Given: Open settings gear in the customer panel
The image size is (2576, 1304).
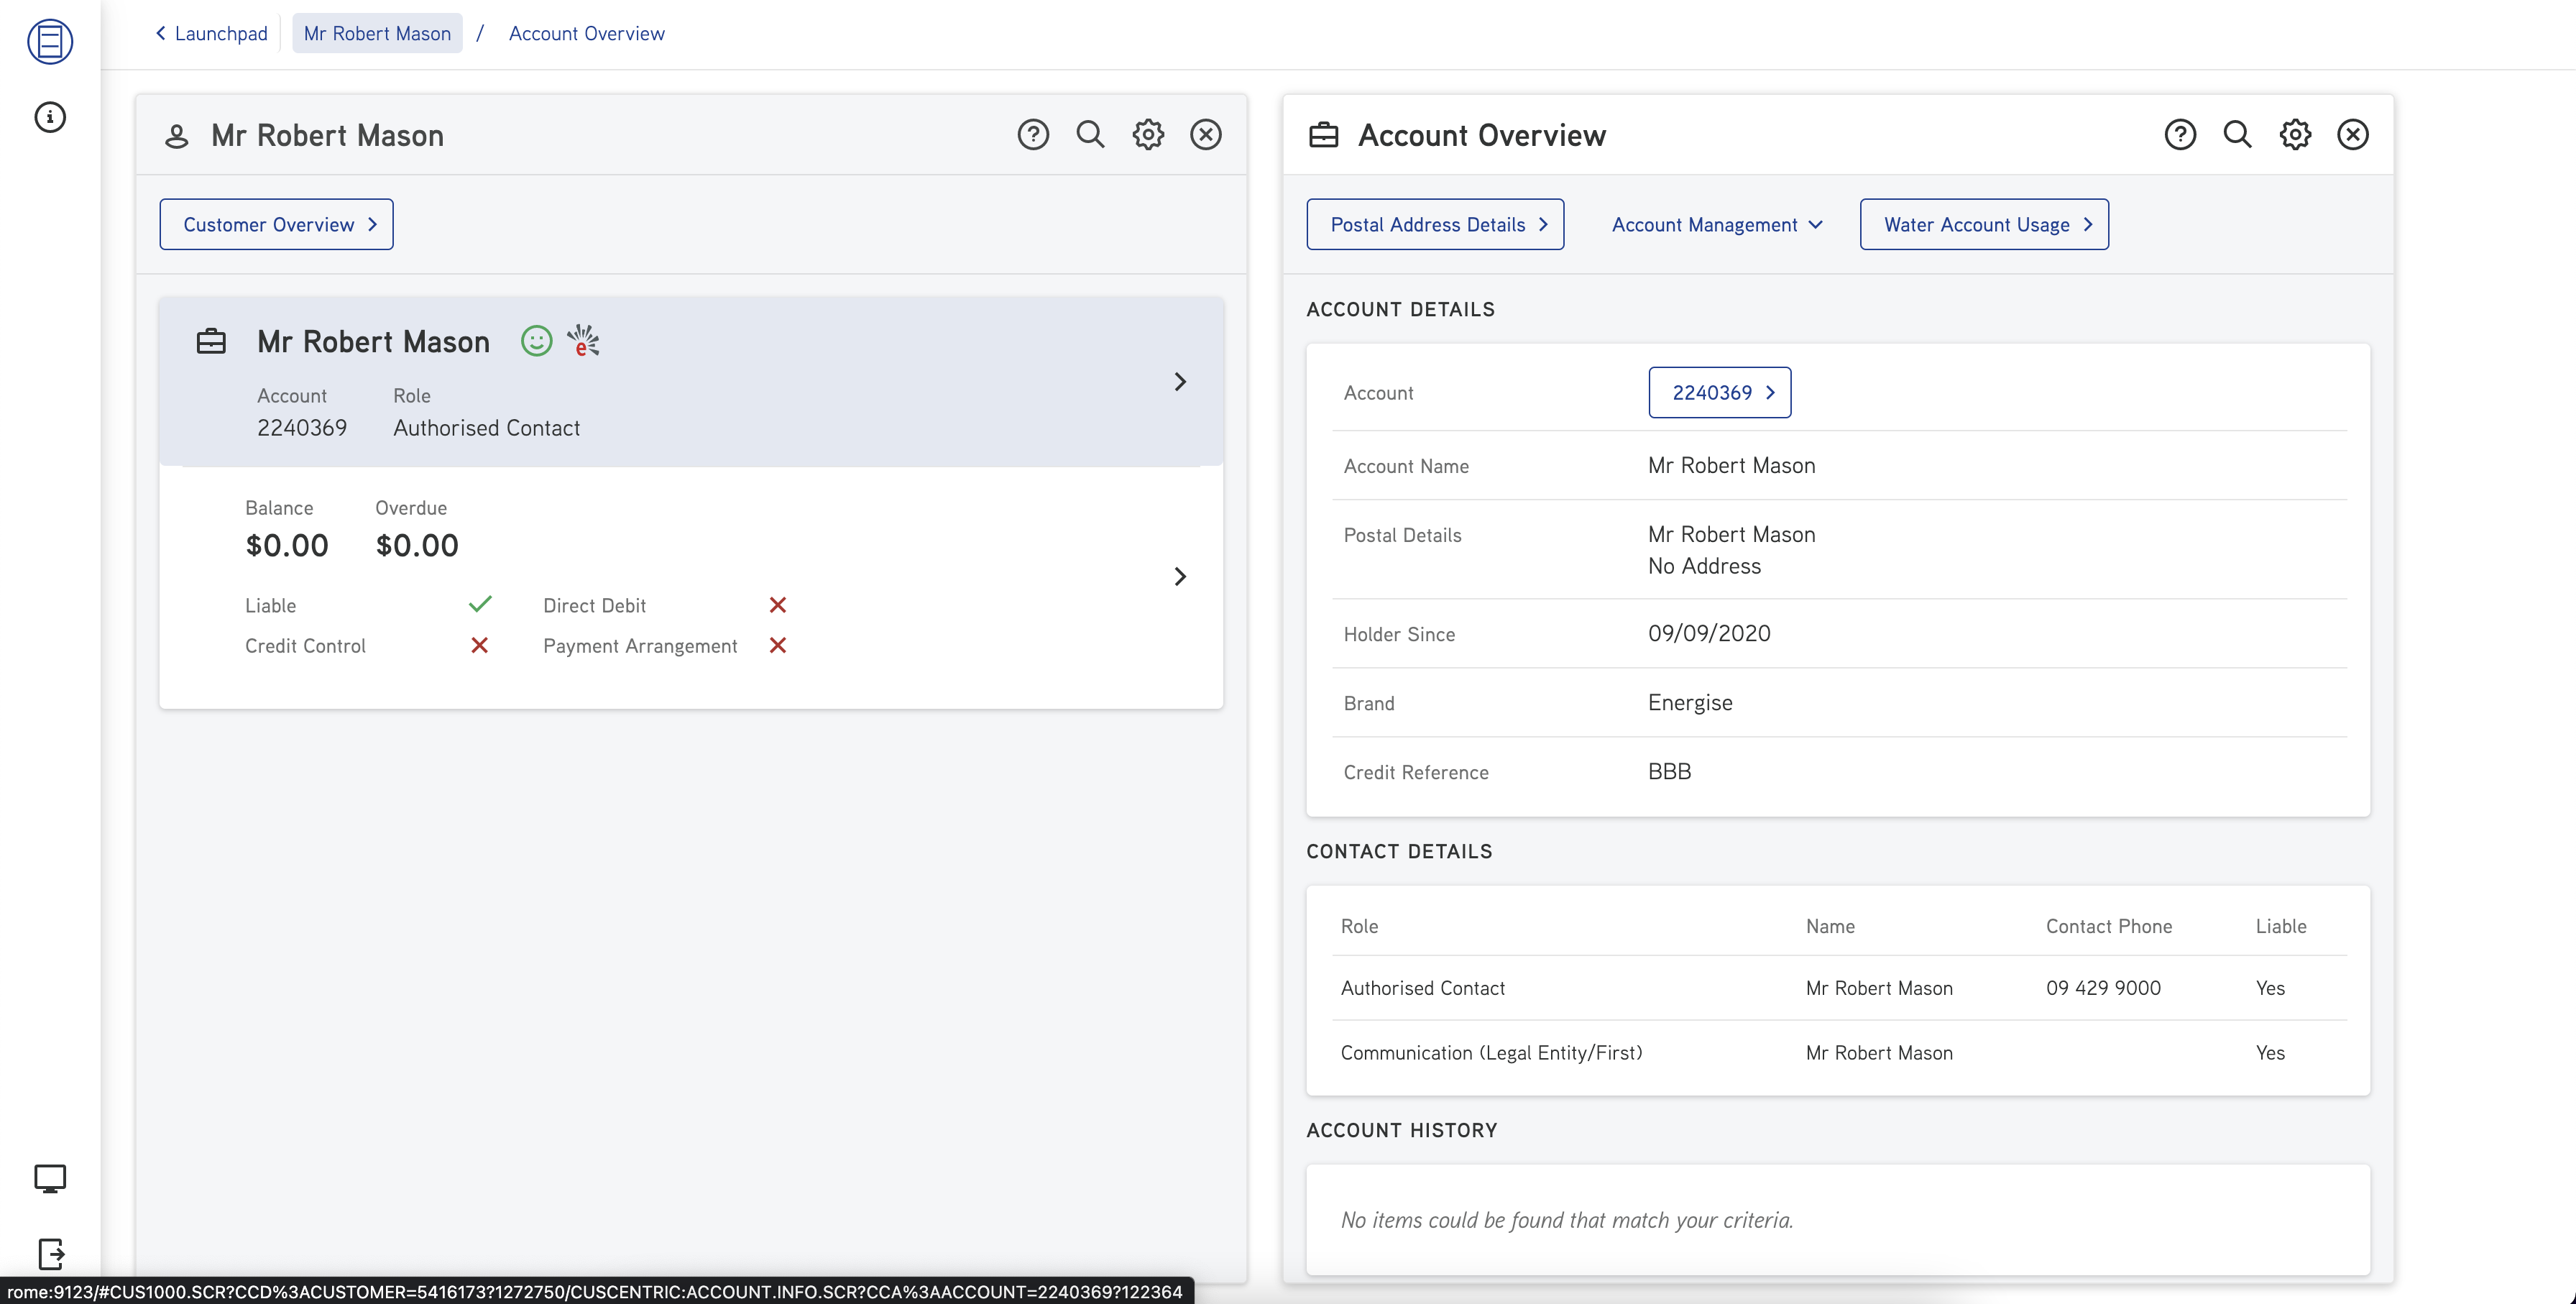Looking at the screenshot, I should 1148,134.
